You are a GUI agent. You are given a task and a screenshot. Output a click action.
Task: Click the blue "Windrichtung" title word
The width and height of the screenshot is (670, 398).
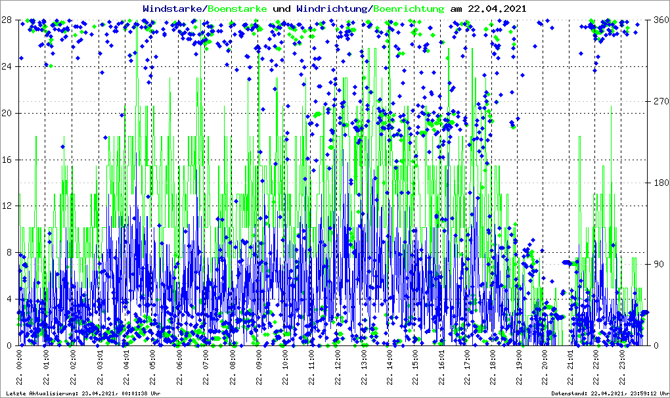pos(333,9)
